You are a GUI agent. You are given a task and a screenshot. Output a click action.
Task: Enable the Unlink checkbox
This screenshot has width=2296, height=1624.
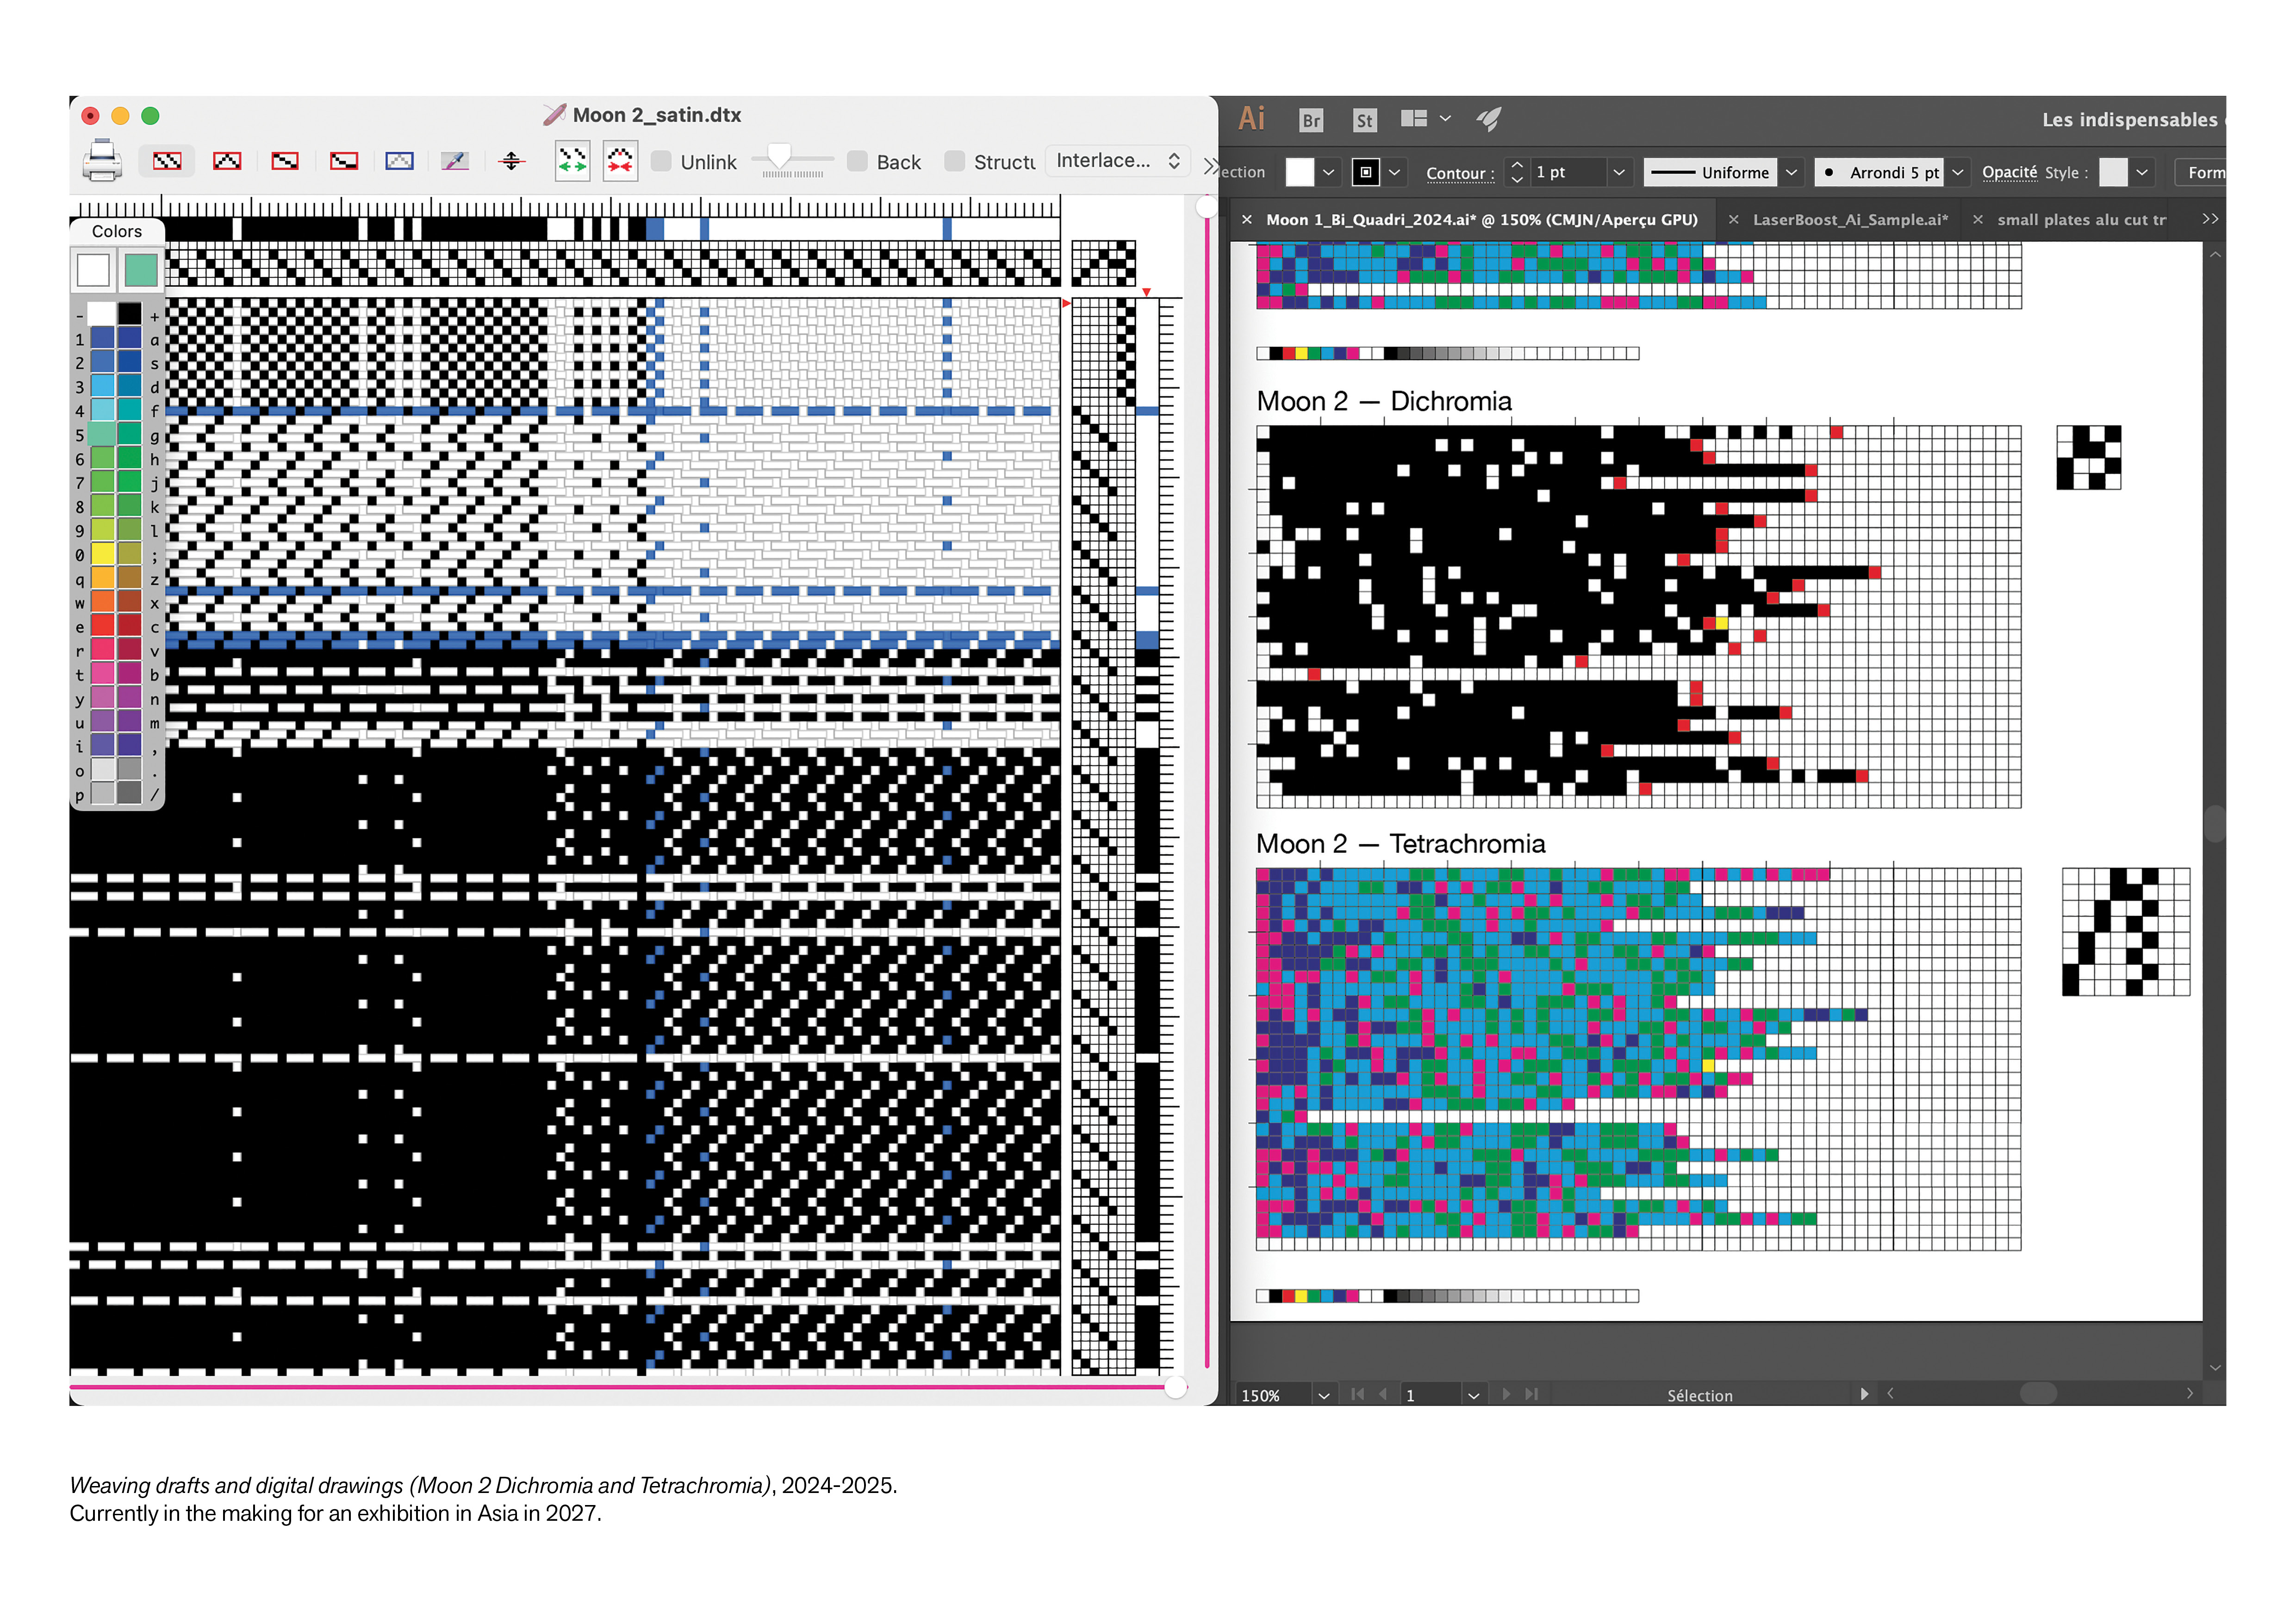tap(661, 161)
